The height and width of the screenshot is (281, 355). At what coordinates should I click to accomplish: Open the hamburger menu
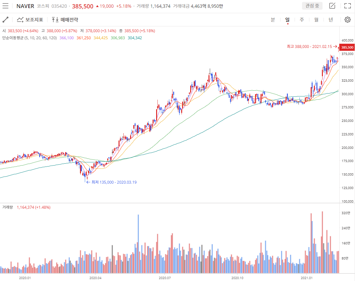[5, 6]
